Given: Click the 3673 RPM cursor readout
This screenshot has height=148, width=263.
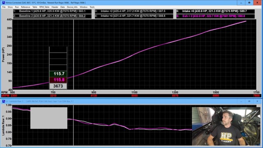Looking at the screenshot, I should click(x=58, y=86).
